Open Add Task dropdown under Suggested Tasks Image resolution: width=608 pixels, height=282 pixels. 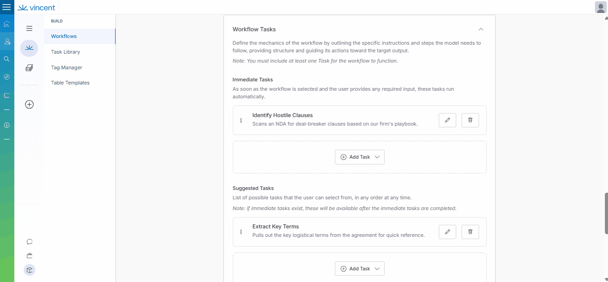click(360, 269)
